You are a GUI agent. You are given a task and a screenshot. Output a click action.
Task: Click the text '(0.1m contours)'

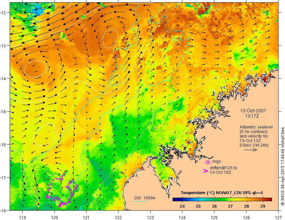click(x=253, y=132)
